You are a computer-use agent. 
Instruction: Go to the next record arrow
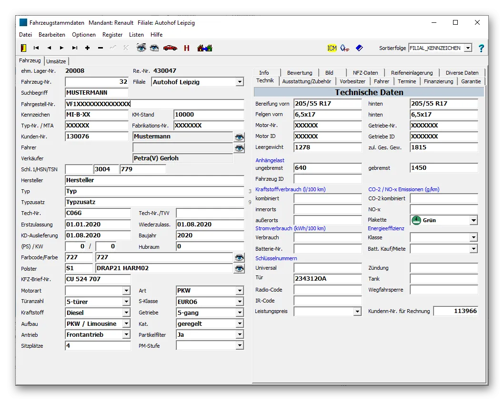coord(62,48)
